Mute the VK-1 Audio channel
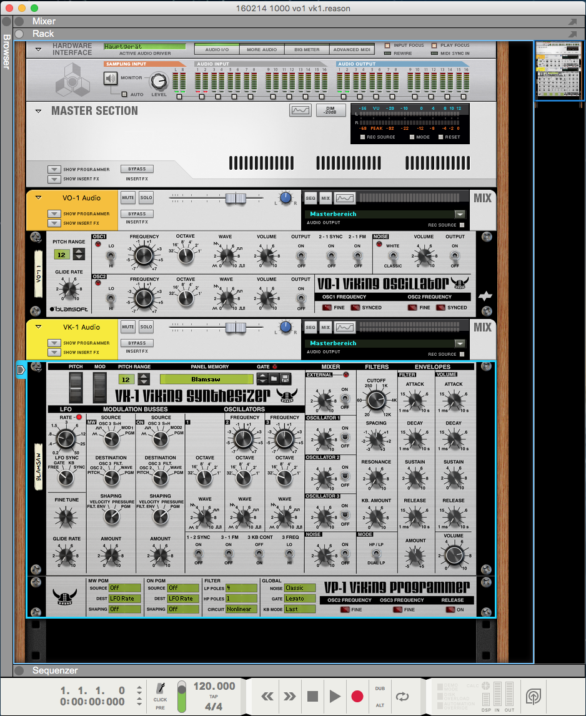 pyautogui.click(x=128, y=327)
